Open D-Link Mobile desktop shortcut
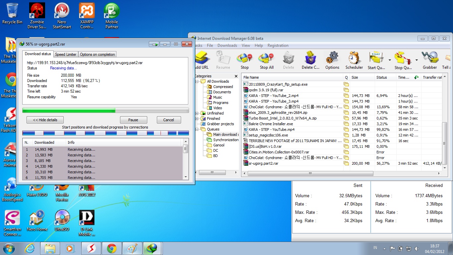453x255 pixels. [87, 223]
